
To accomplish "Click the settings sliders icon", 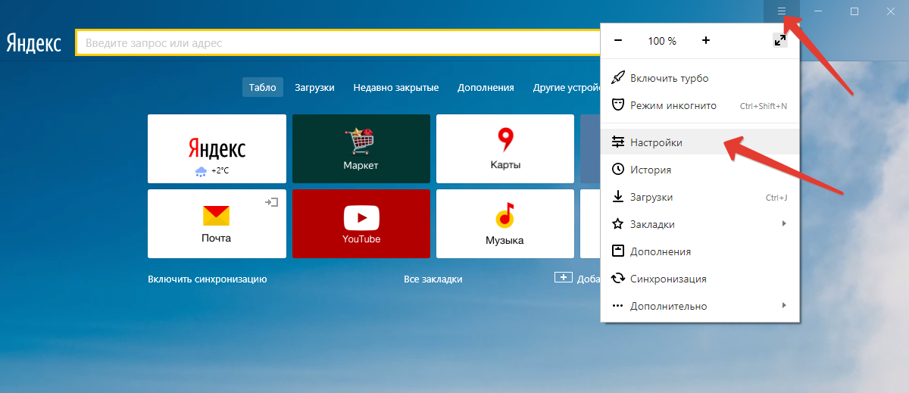I will coord(617,142).
